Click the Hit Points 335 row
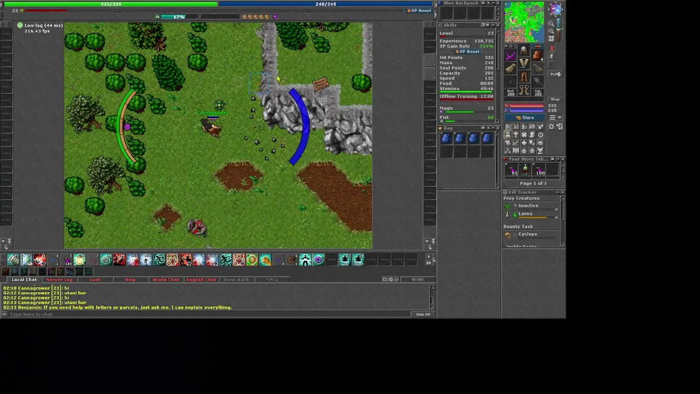The image size is (700, 394). 466,57
